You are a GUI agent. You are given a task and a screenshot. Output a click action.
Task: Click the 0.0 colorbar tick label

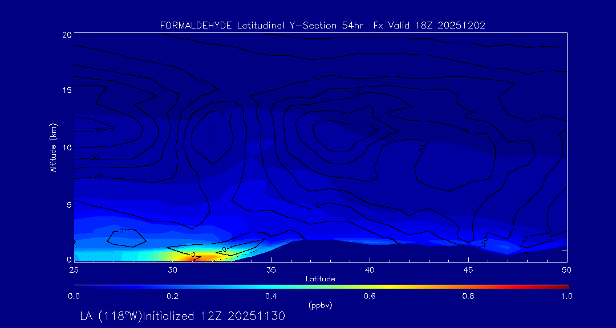coord(74,296)
